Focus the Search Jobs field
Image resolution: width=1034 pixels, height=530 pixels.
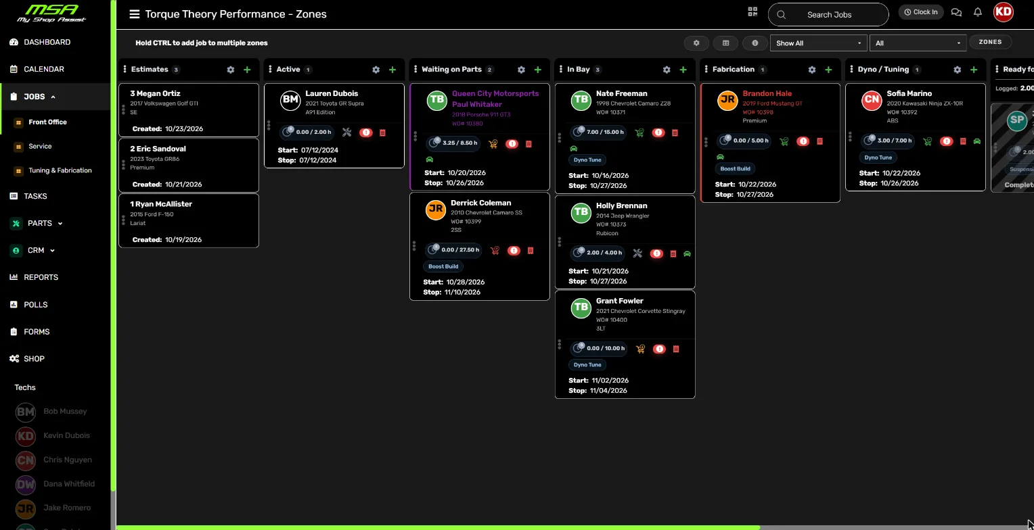(x=829, y=14)
